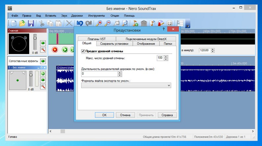Viewport: 262px width, 146px height.
Task: Click the gray round crosshair toolbar icon
Action: (x=170, y=23)
